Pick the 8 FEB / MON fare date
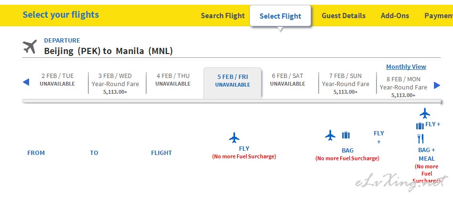Image resolution: width=453 pixels, height=198 pixels. 403,87
